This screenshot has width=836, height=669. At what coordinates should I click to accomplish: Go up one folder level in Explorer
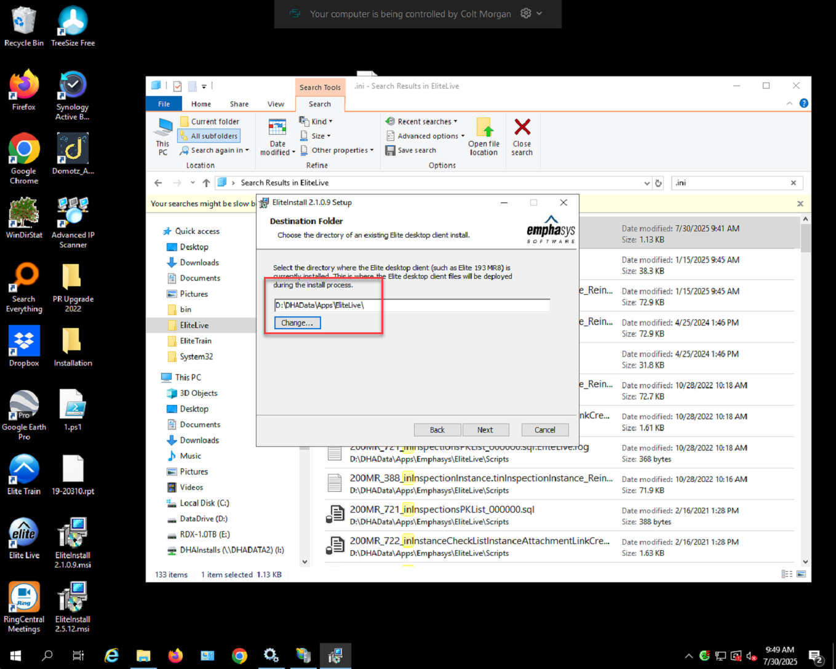[x=206, y=183]
